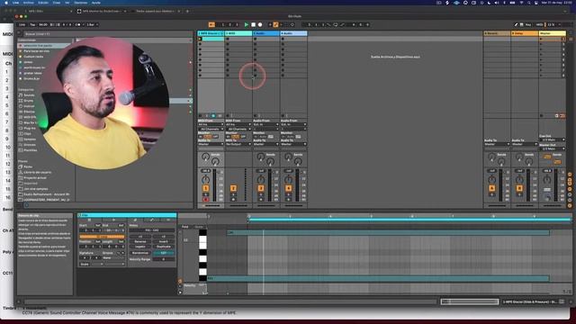Switch to Arrangement View selector icon
The image size is (576, 324).
[x=571, y=33]
